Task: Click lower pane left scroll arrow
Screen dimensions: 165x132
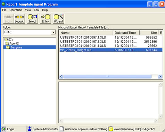Action: tap(61, 121)
